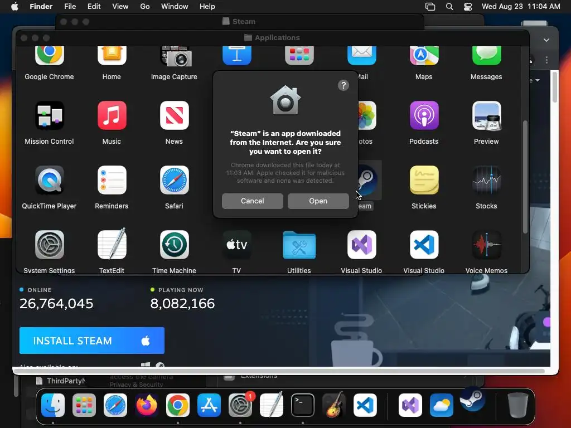The width and height of the screenshot is (571, 428).
Task: Select the Stocks app icon
Action: [486, 180]
